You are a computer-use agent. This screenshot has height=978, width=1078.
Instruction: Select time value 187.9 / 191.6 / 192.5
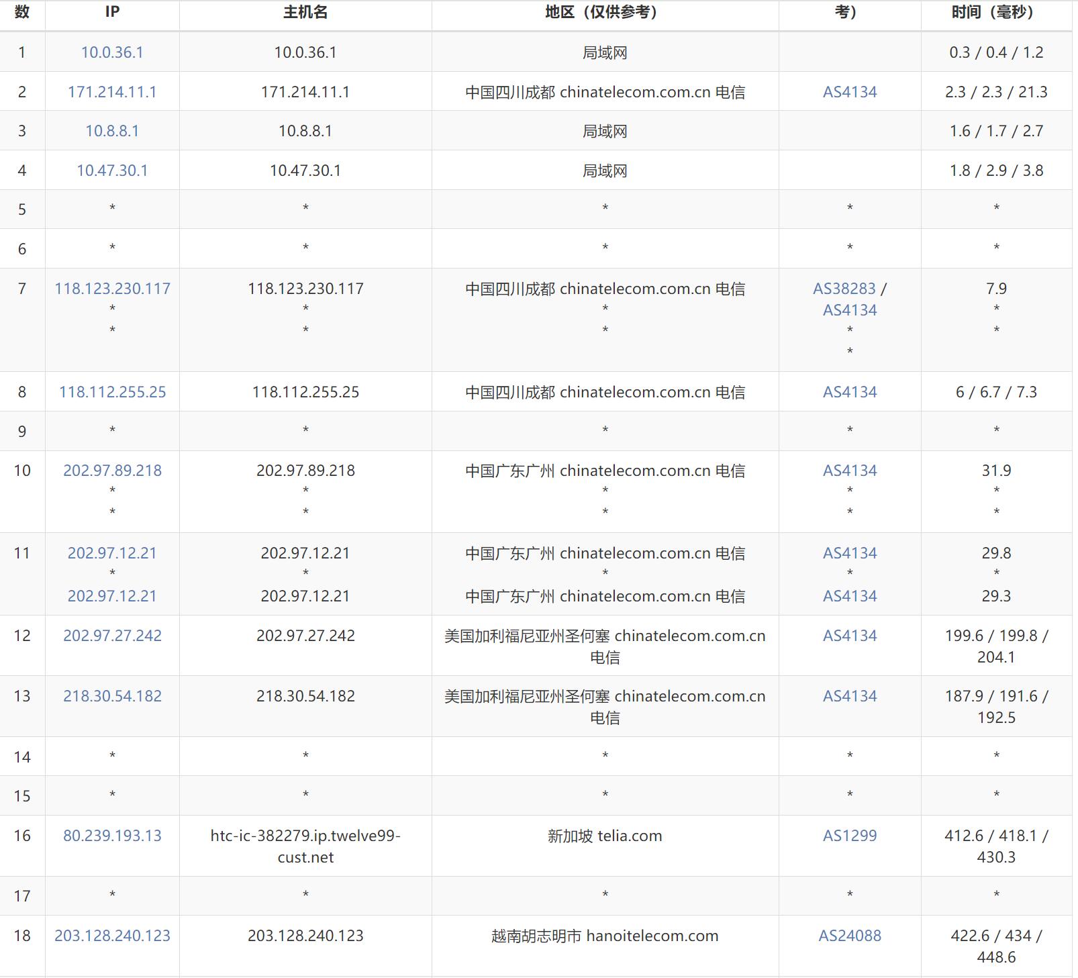(x=996, y=707)
